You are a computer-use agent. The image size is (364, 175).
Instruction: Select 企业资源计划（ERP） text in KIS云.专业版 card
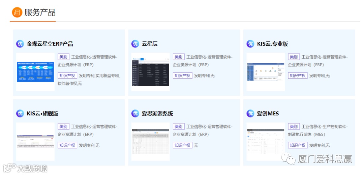click(306, 65)
